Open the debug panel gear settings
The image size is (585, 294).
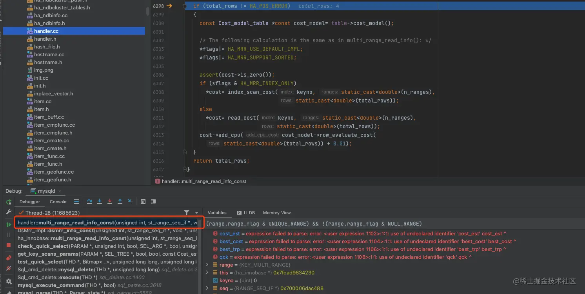point(8,281)
